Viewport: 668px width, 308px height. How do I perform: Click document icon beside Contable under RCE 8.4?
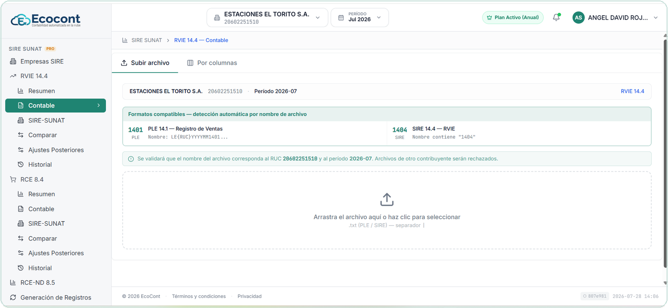[21, 209]
